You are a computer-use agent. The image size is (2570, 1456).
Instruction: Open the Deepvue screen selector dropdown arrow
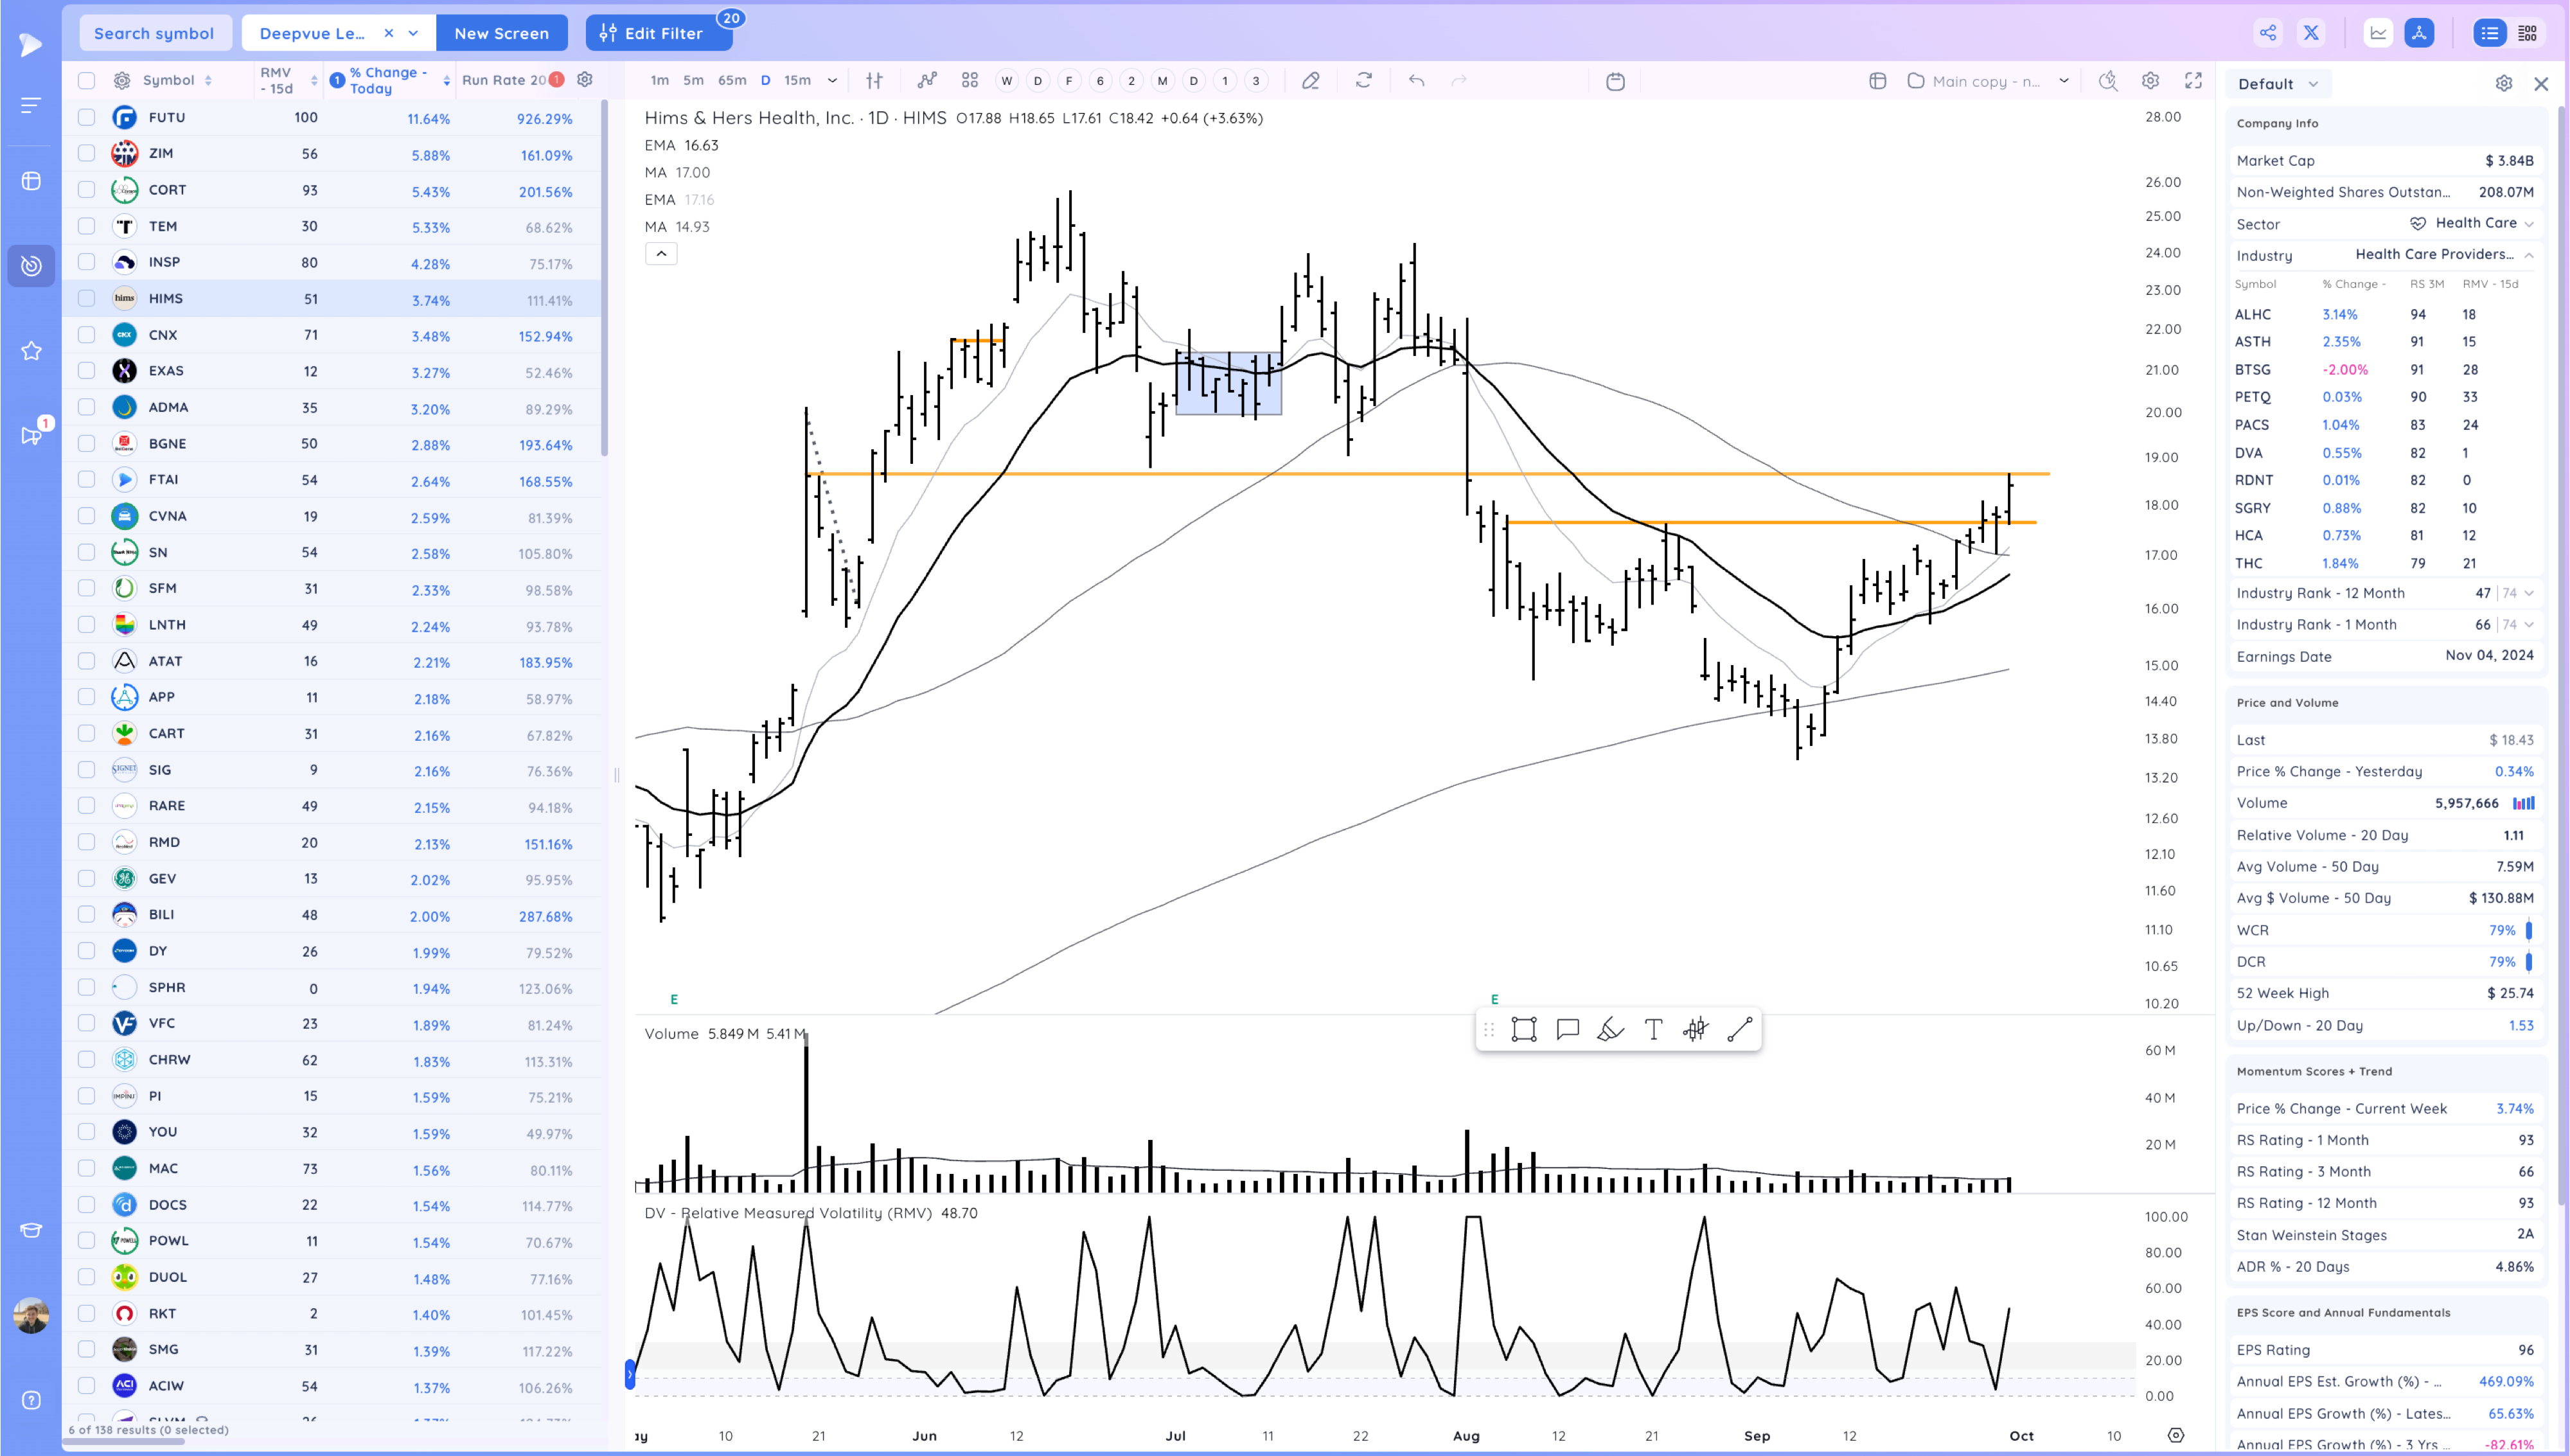414,33
